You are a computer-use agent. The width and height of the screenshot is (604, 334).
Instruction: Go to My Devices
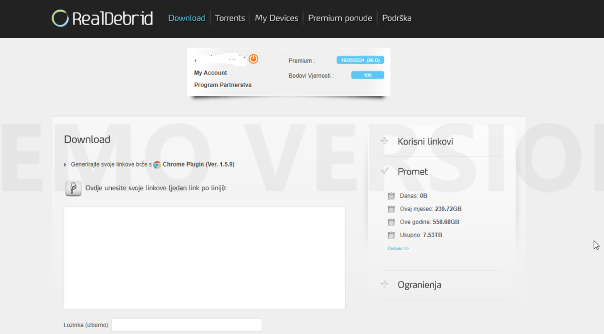[x=276, y=18]
